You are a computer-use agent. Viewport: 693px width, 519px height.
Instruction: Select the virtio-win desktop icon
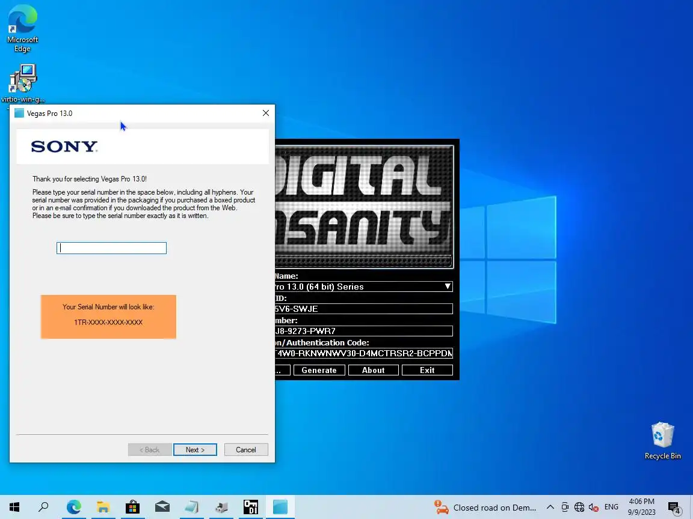point(22,83)
